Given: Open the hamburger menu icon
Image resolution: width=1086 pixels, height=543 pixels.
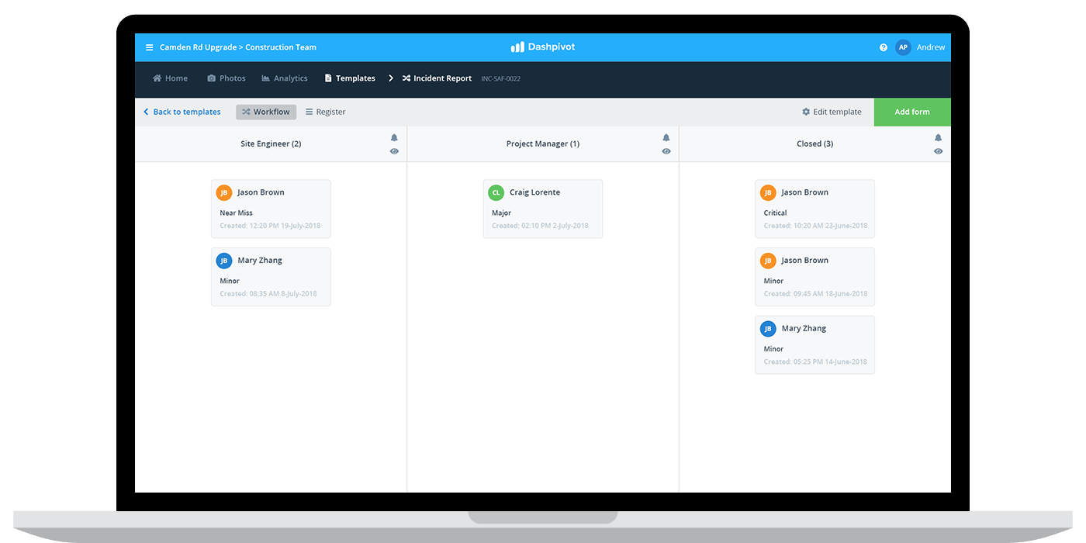Looking at the screenshot, I should coord(149,47).
